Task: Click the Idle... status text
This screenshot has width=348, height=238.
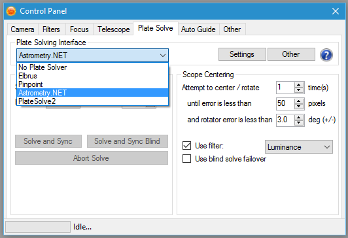Action: point(82,227)
